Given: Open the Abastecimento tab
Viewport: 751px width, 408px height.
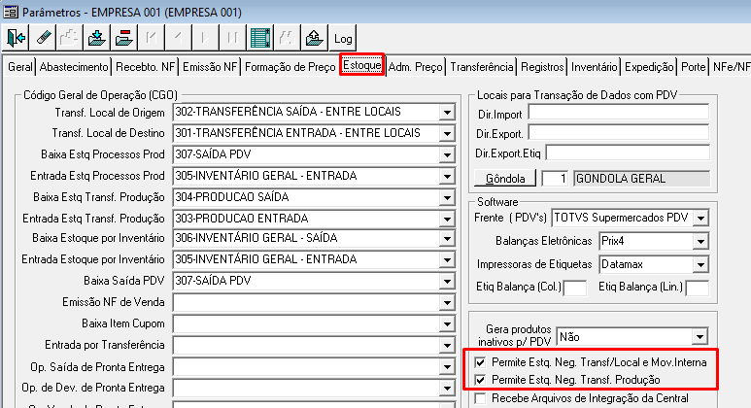Looking at the screenshot, I should [74, 67].
